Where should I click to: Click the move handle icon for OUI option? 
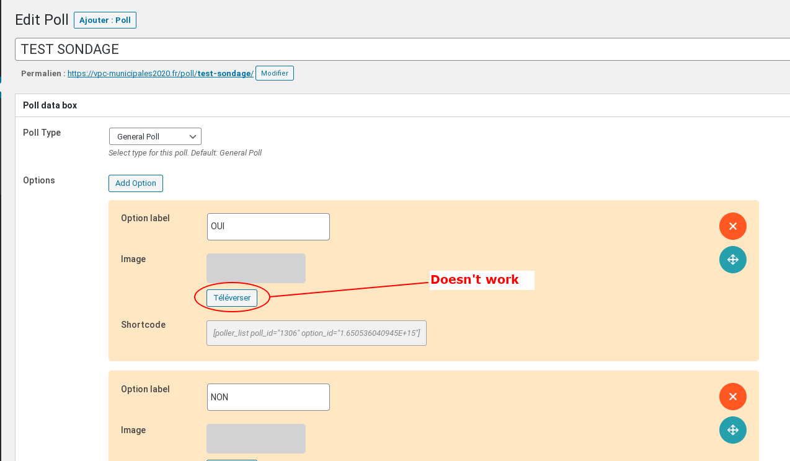(732, 260)
